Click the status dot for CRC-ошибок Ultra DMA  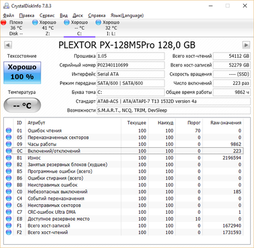click(x=9, y=212)
